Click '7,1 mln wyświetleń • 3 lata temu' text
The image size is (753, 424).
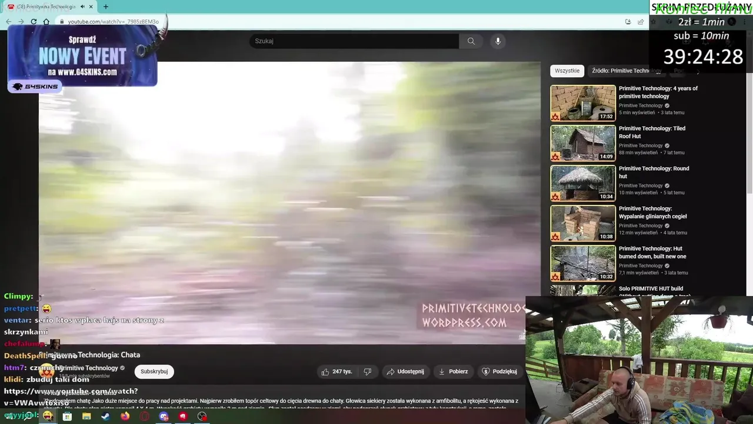654,273
